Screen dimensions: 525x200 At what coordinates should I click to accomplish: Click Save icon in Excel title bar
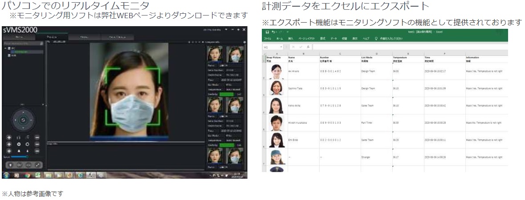coord(267,32)
